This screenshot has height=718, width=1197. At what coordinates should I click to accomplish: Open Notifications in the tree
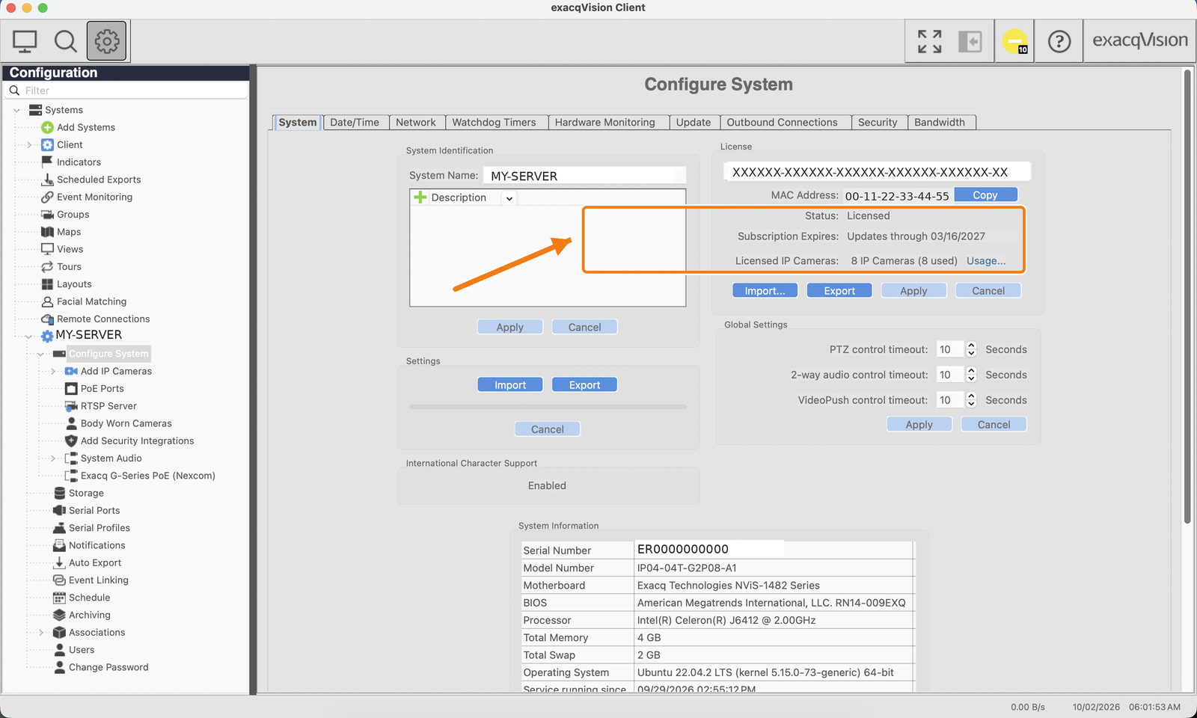click(x=97, y=545)
